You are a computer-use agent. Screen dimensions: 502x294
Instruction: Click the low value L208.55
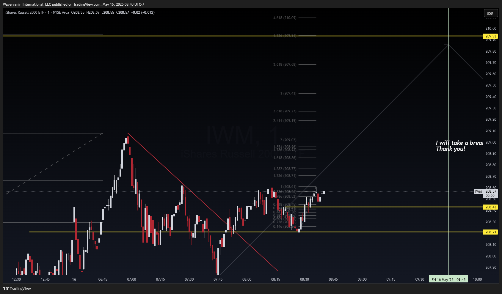pos(108,12)
